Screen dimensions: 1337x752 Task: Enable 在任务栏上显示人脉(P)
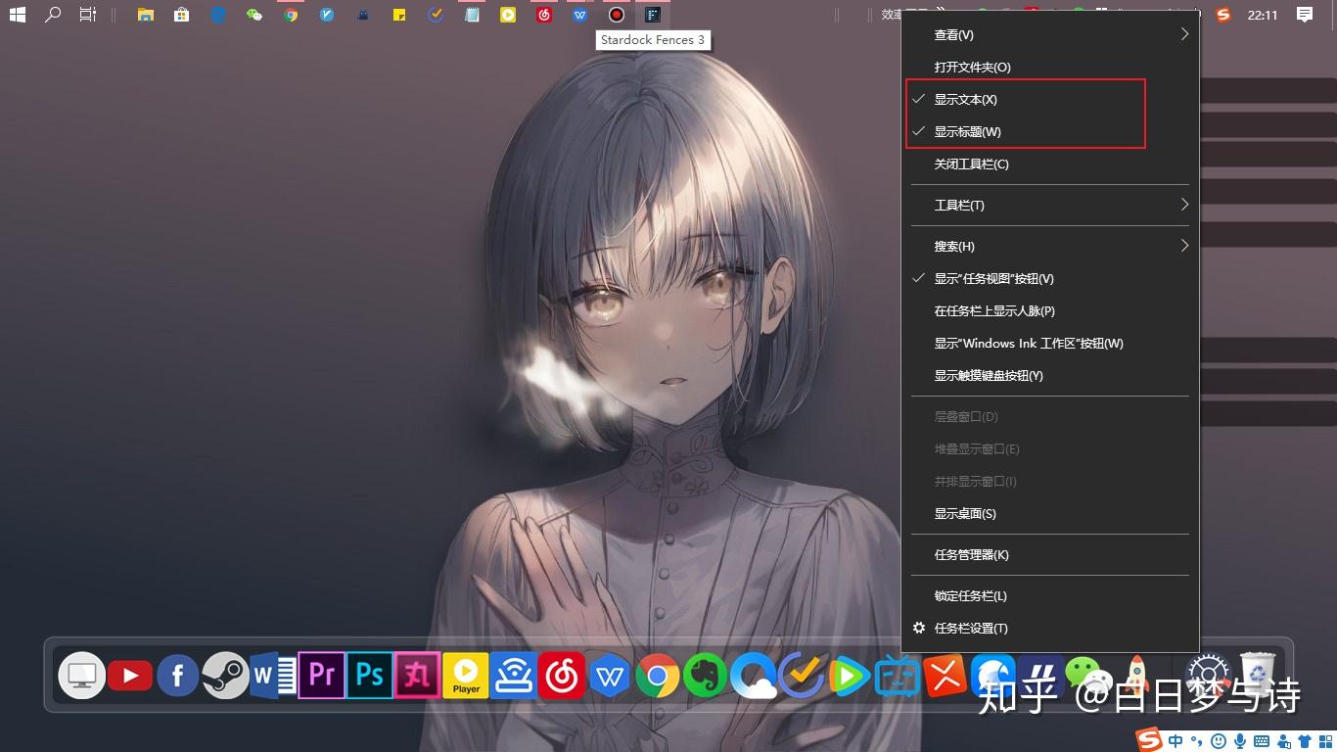(1049, 310)
